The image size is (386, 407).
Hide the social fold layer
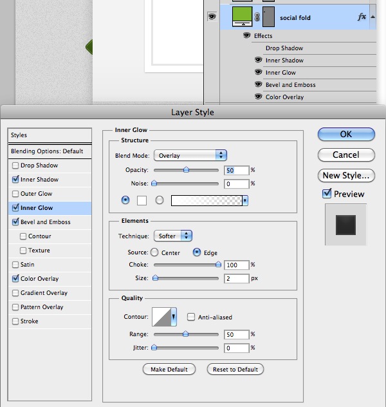[212, 17]
